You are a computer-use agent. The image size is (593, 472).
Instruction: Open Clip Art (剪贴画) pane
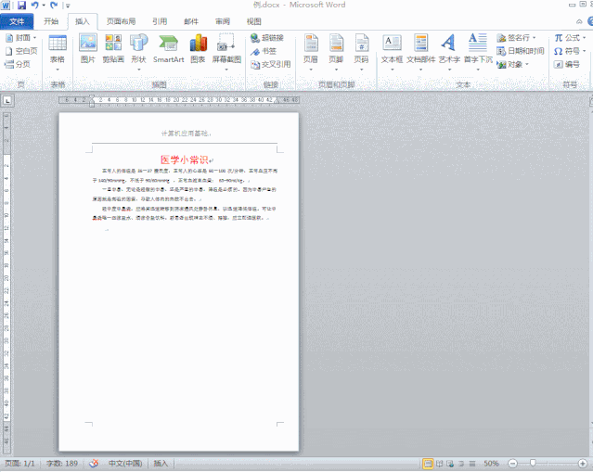(113, 48)
